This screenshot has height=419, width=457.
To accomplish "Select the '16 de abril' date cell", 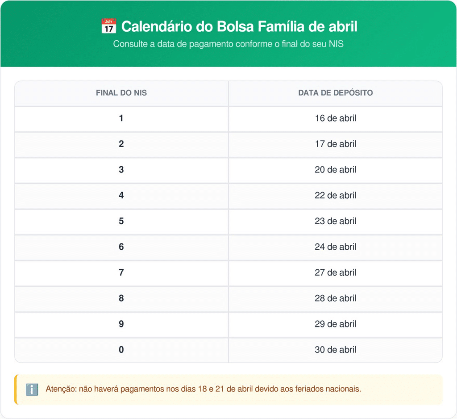I will 336,118.
